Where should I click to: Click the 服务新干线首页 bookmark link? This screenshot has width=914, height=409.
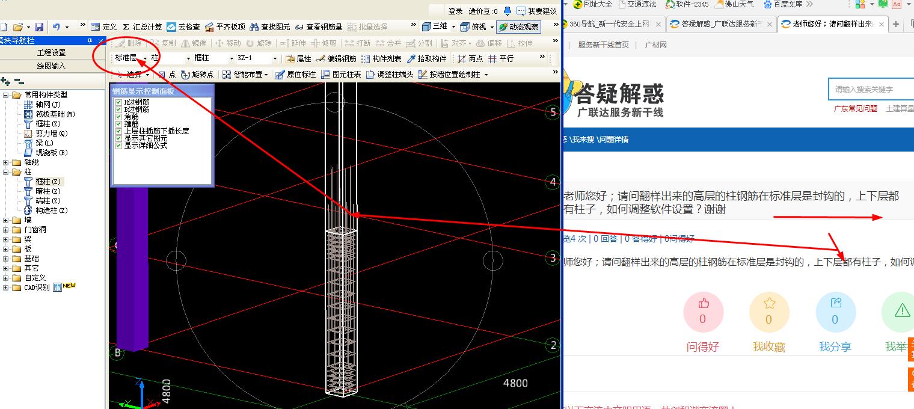(x=604, y=45)
